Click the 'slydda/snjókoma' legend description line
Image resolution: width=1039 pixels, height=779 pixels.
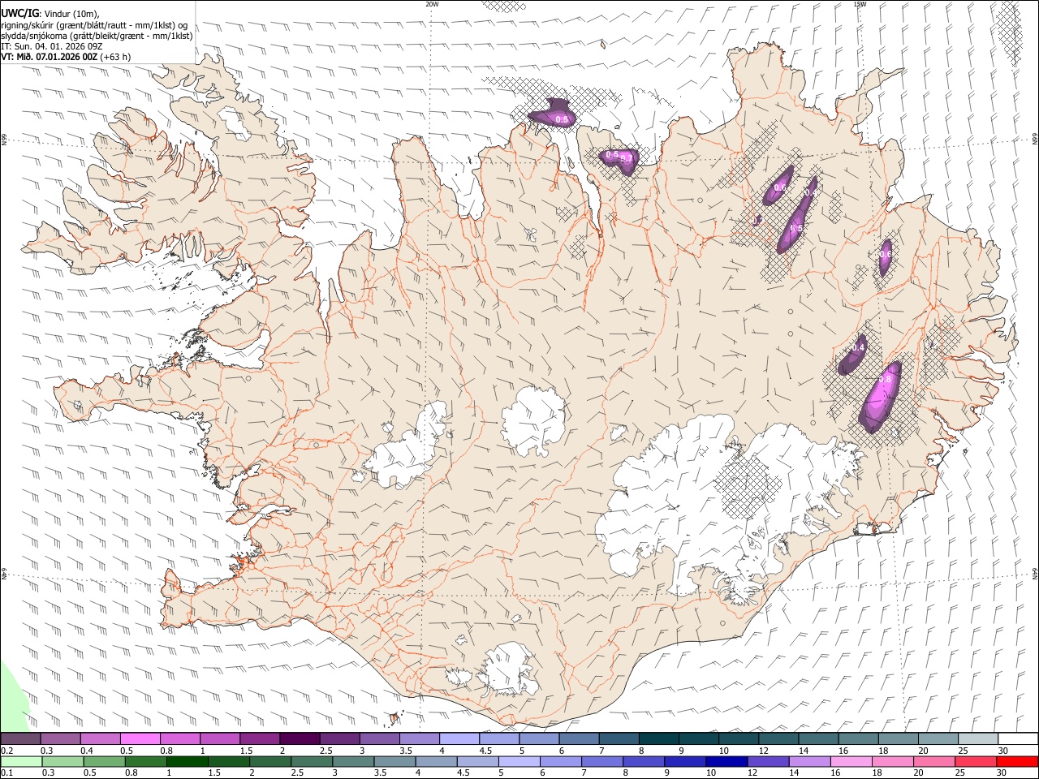97,36
